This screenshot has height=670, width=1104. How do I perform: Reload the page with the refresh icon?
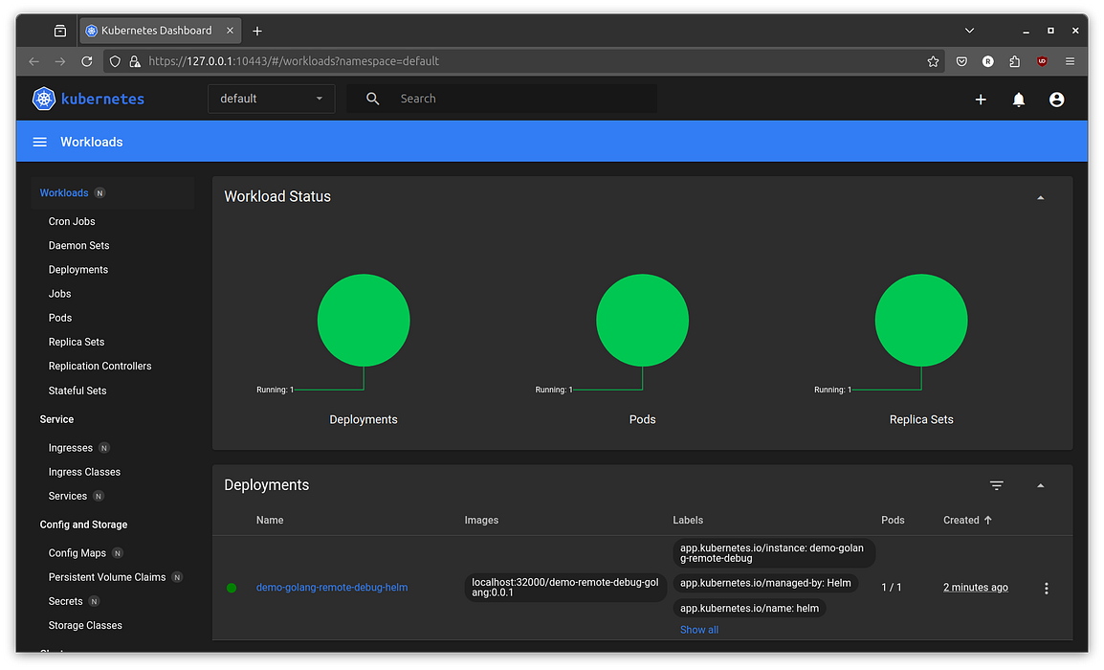(86, 60)
